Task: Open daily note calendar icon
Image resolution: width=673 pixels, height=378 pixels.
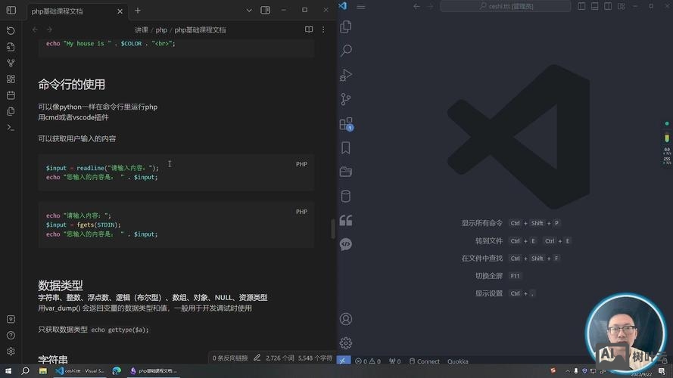Action: click(11, 95)
